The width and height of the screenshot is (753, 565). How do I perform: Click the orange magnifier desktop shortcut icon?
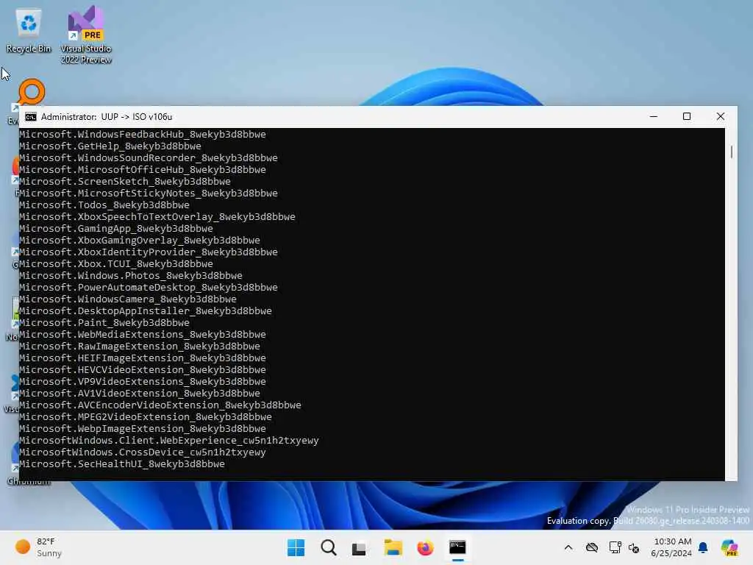click(31, 92)
